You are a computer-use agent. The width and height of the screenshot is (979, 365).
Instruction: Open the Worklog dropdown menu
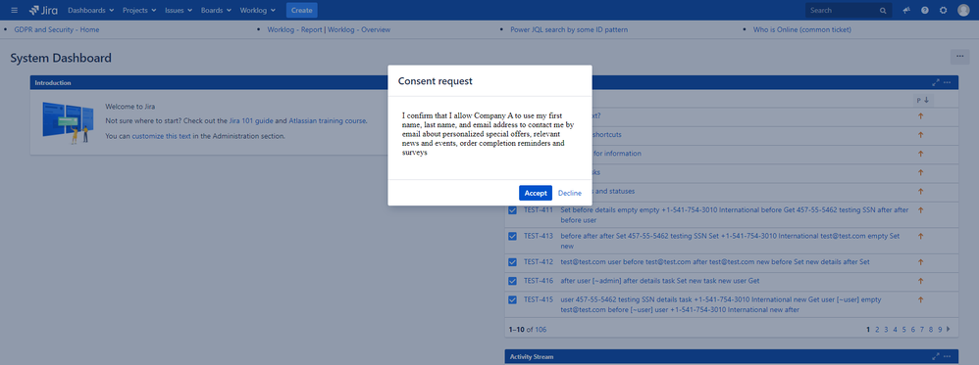tap(257, 10)
